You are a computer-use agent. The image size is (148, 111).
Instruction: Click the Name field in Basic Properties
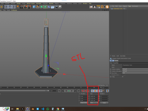tap(135, 65)
